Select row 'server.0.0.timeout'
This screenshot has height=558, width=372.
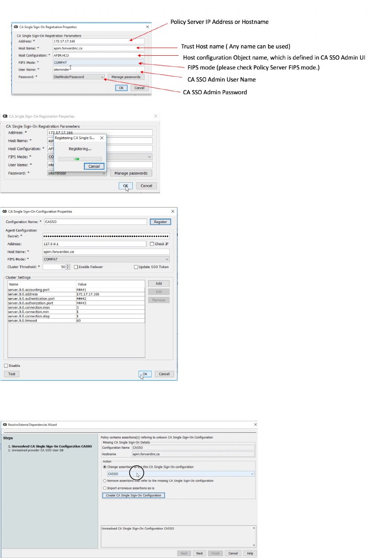[x=76, y=320]
